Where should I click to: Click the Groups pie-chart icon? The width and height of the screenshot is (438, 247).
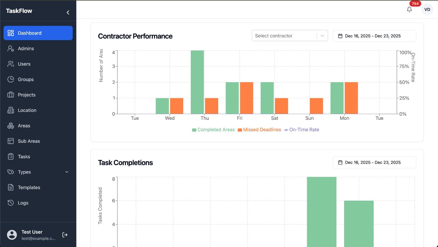coord(11,79)
